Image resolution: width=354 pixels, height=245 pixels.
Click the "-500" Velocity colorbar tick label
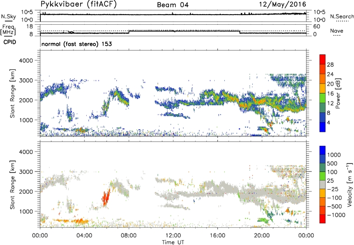coord(335,206)
